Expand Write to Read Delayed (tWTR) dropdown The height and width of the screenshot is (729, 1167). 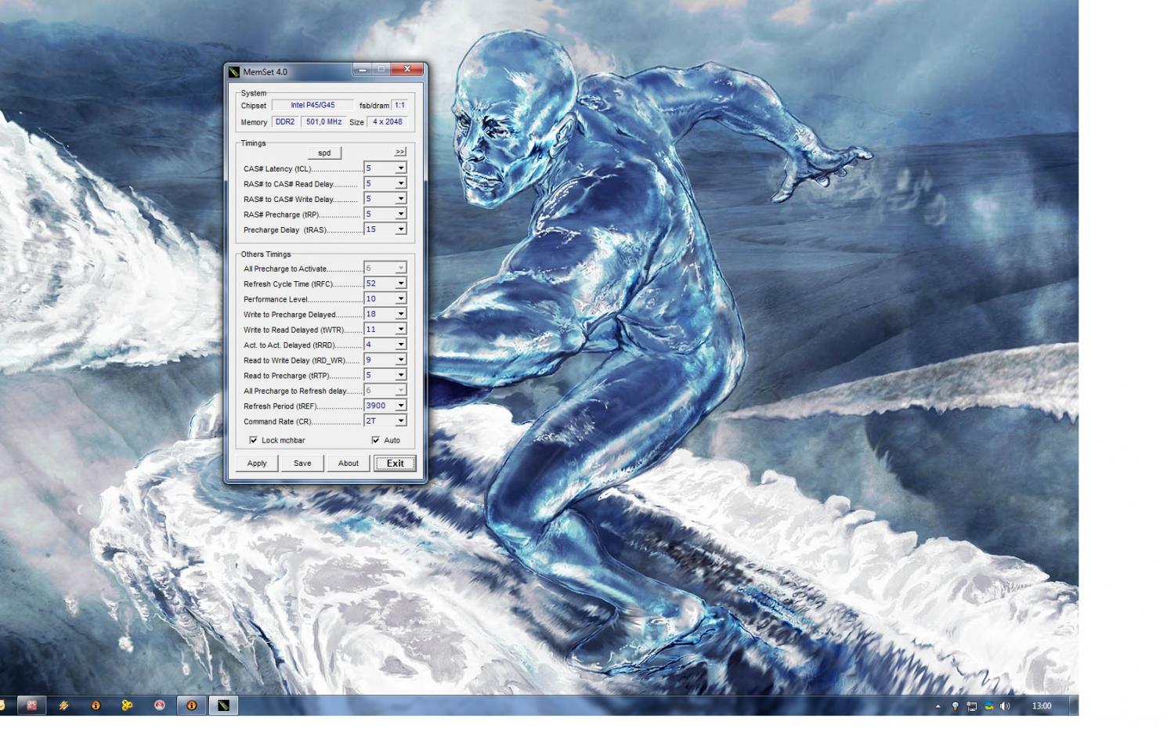click(x=401, y=330)
